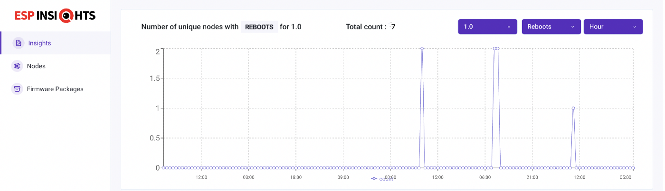Click left point of twin peak after 06:00
Image resolution: width=665 pixels, height=191 pixels.
click(x=494, y=48)
